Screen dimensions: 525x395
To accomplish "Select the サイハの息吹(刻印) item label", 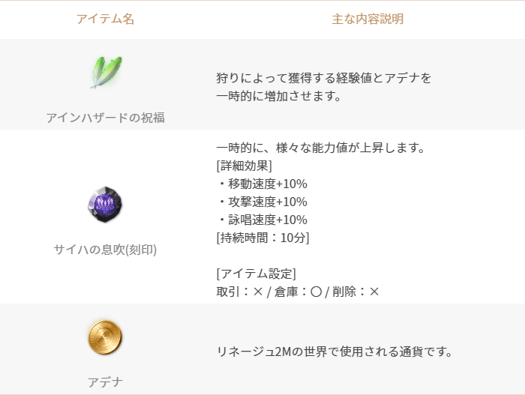I will 105,250.
